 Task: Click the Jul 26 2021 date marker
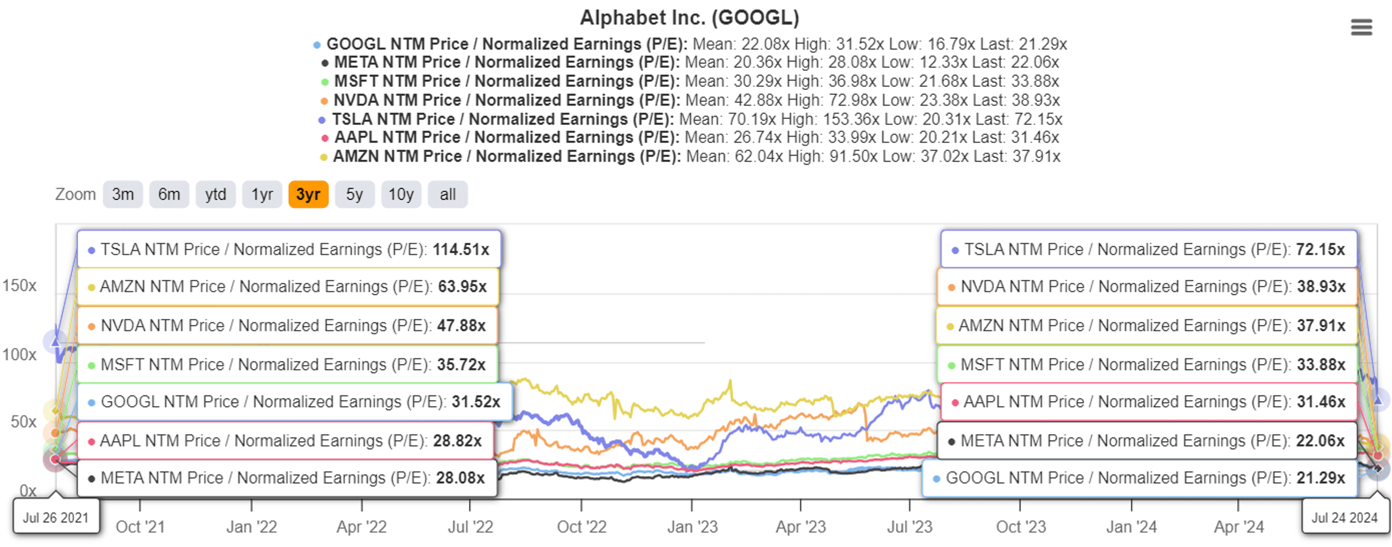coord(56,517)
